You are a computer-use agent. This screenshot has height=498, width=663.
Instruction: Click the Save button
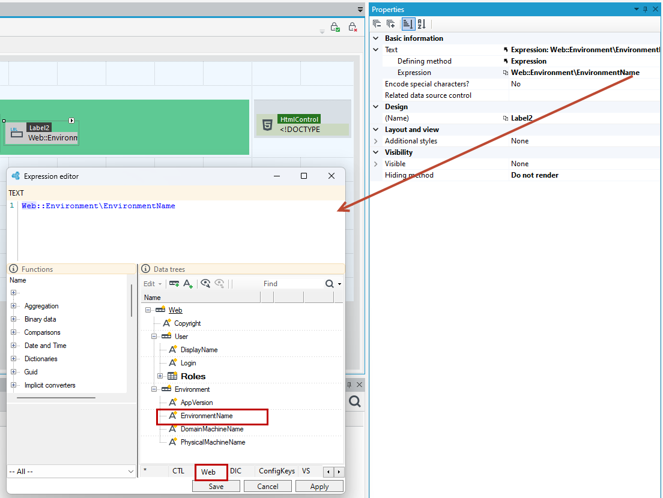(216, 487)
